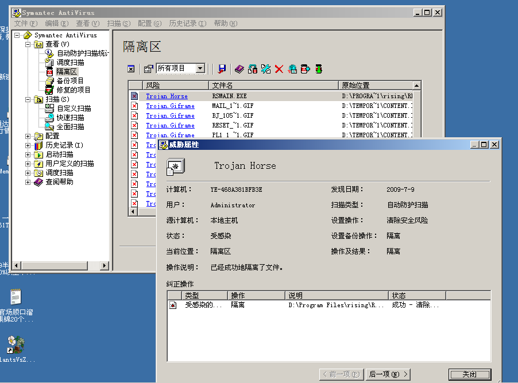Click the Symantec AntiVirus root tree icon
Image resolution: width=518 pixels, height=383 pixels.
(28, 35)
